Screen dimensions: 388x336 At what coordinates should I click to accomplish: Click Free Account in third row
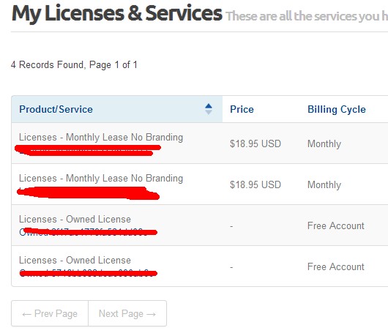tap(336, 225)
